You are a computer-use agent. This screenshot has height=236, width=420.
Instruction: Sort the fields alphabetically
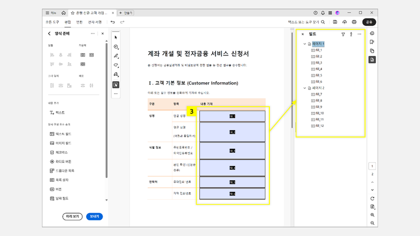point(351,34)
